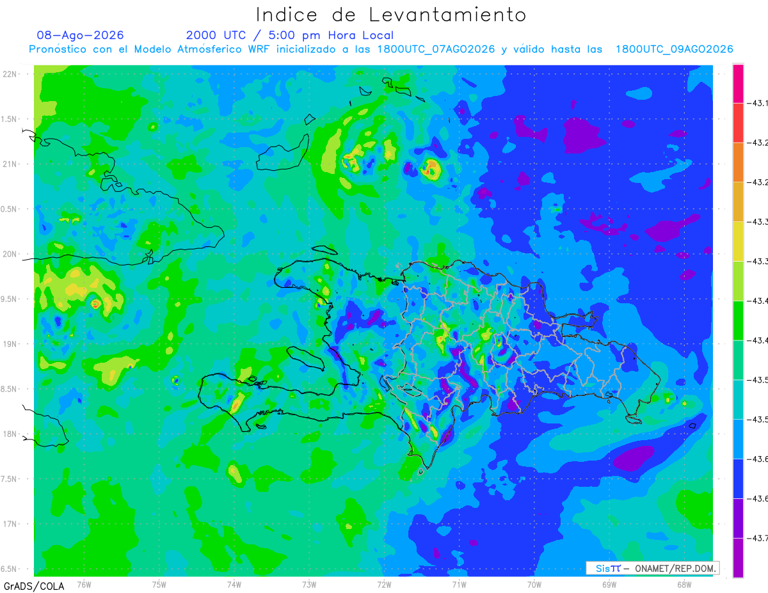Pick the red colorbar swatch

click(x=738, y=123)
